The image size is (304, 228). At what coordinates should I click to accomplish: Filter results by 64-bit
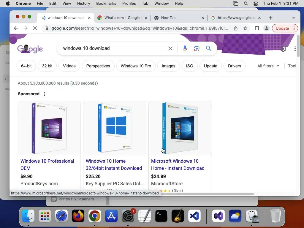coord(26,66)
